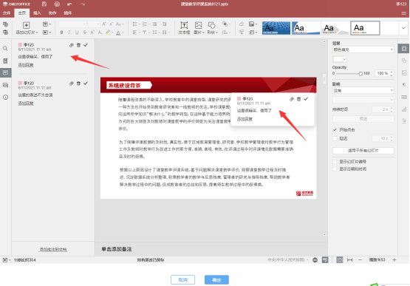This screenshot has width=410, height=286.
Task: Click the increase font size icon
Action: [x=104, y=24]
